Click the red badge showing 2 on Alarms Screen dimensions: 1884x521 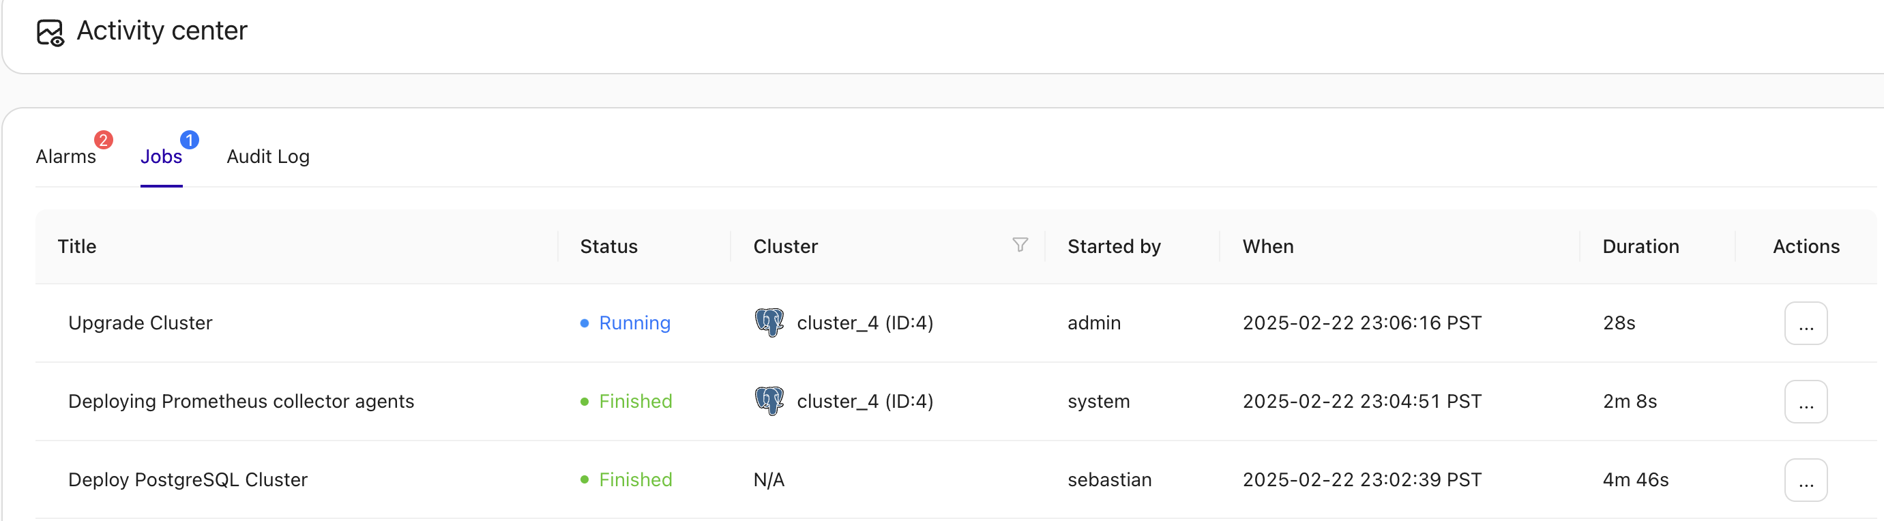(104, 140)
